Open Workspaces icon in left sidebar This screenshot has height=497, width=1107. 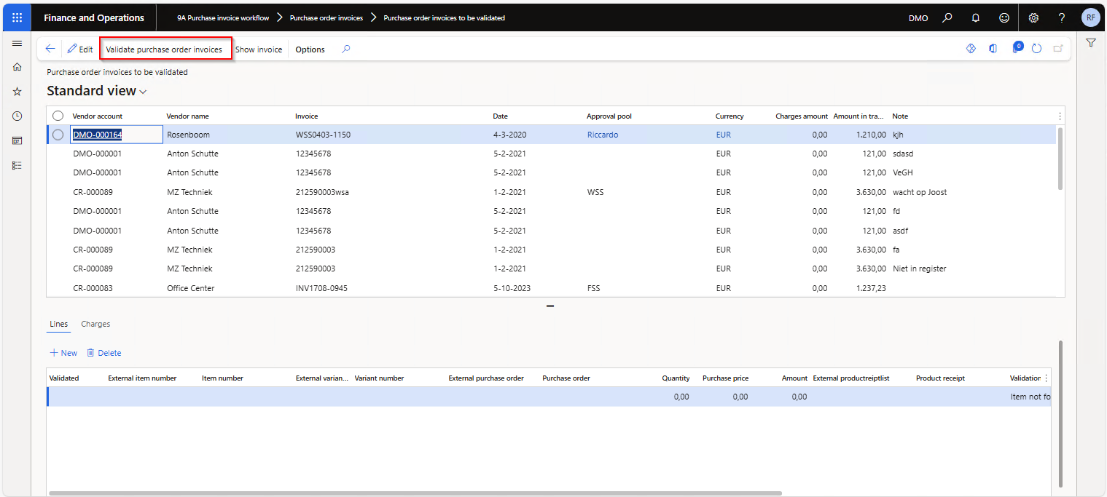[x=17, y=140]
